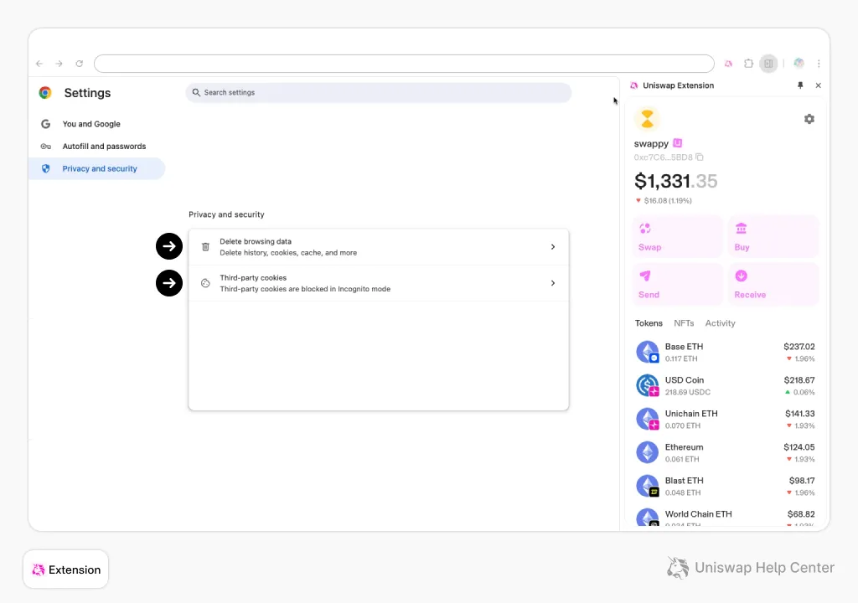Click the $218.67 USD Coin value
The width and height of the screenshot is (858, 603).
point(799,380)
